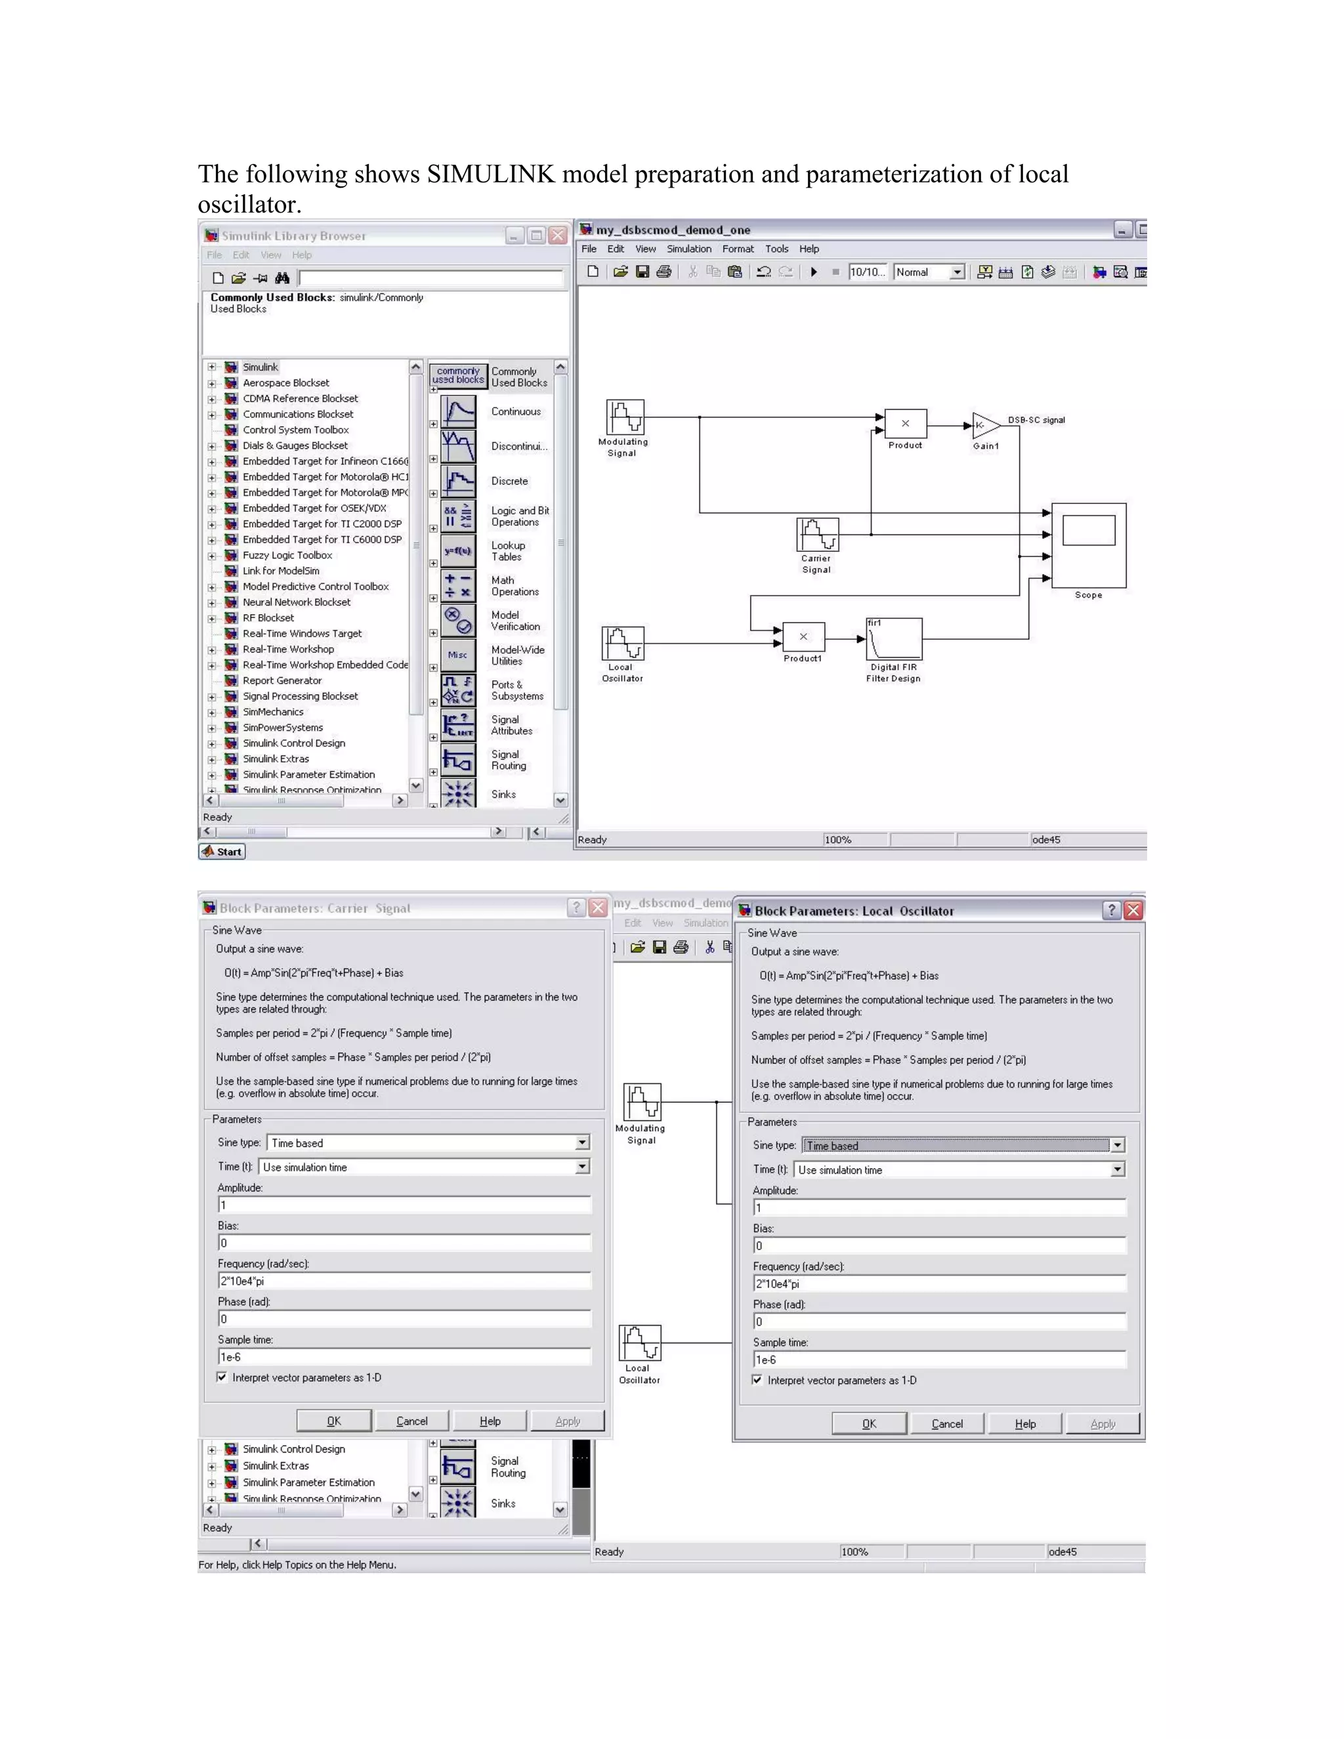Toggle Interpret vector parameters in Carrier Signal
Viewport: 1344px width, 1739px height.
pos(222,1377)
